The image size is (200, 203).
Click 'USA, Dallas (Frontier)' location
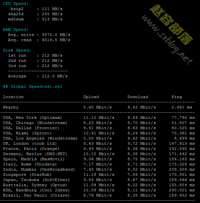(31, 128)
